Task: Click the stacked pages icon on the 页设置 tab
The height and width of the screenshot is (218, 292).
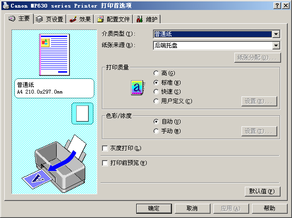Action: [x=39, y=19]
